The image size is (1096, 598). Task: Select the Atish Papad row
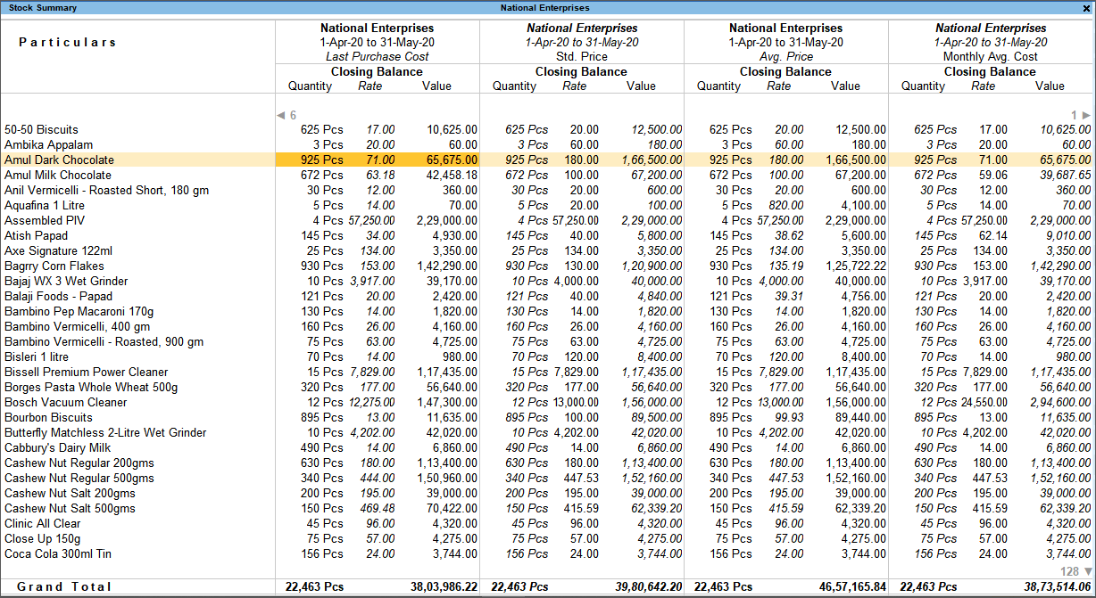(36, 235)
